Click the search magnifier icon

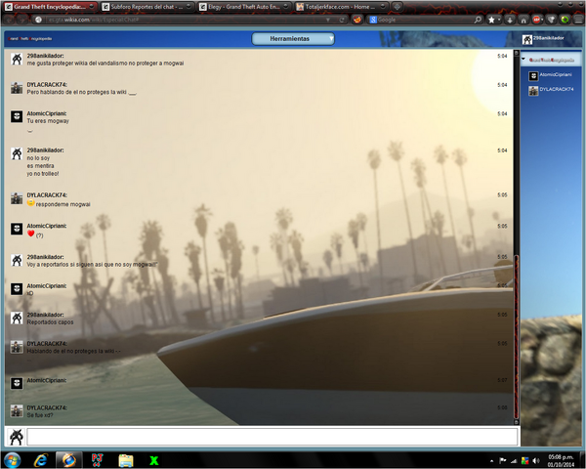pos(478,20)
